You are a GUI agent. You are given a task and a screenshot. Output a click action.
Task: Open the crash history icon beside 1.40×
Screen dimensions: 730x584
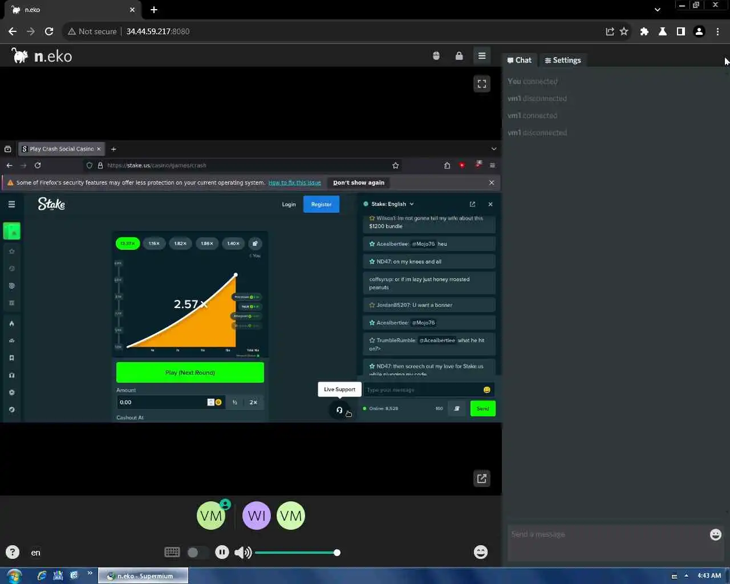coord(255,244)
